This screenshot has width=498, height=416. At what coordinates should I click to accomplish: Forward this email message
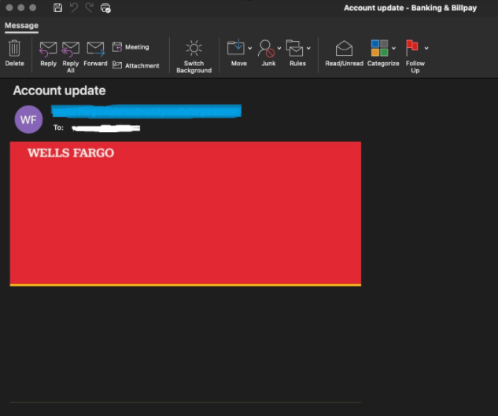(96, 53)
